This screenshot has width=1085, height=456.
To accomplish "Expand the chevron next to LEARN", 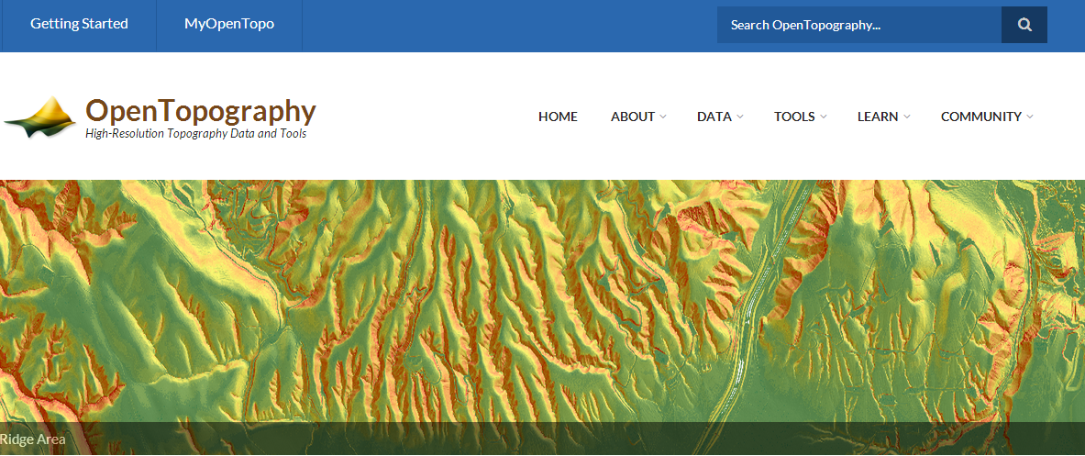I will 906,117.
